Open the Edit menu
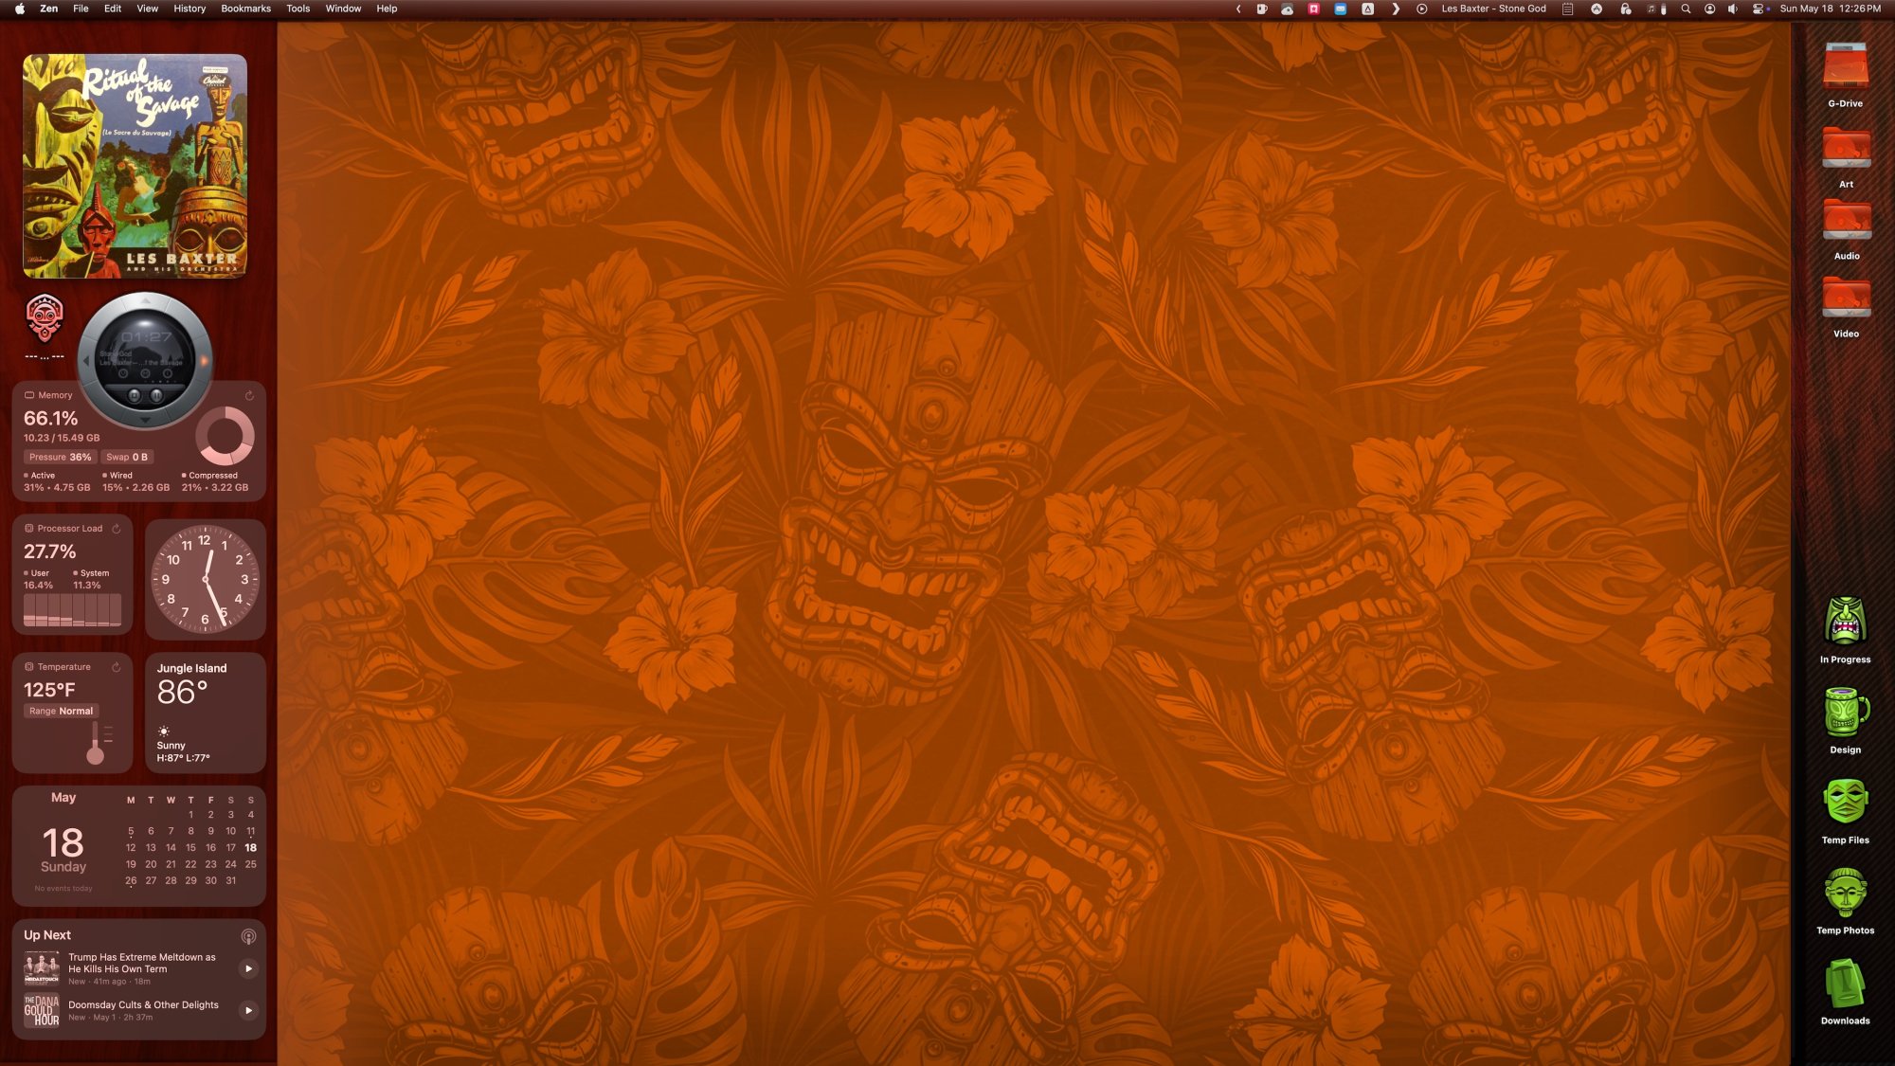This screenshot has width=1895, height=1066. (x=113, y=9)
